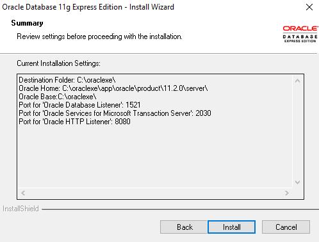Click the Summary heading text
This screenshot has width=319, height=242.
27,23
